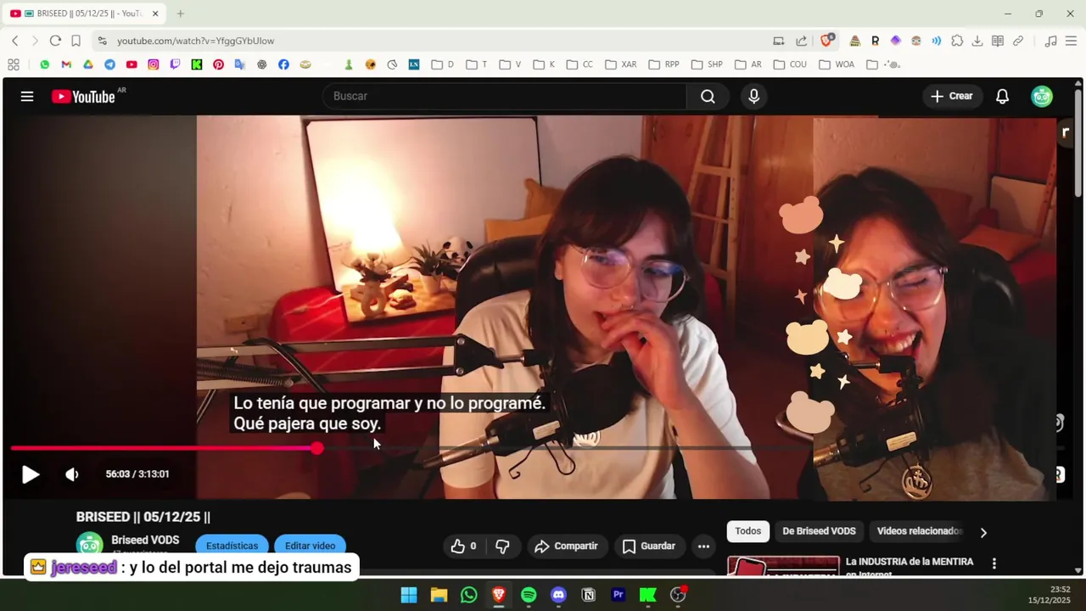Click the browser address bar URL
Image resolution: width=1086 pixels, height=611 pixels.
pos(195,41)
